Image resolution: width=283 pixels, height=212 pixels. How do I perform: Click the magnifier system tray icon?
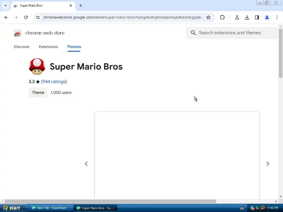[x=263, y=208]
